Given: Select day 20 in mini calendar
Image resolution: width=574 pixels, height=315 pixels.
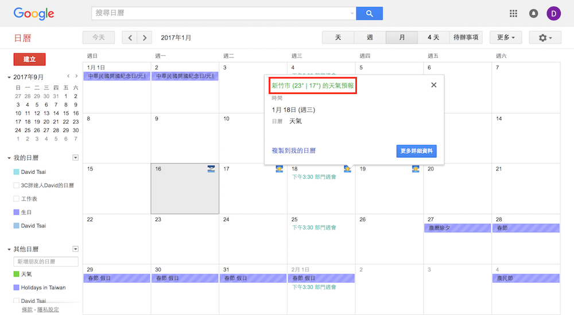Looking at the screenshot, I should coord(46,122).
